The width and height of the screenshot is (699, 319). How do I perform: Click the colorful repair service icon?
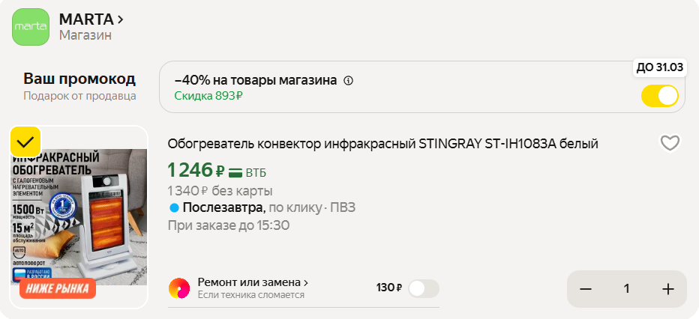pyautogui.click(x=179, y=288)
